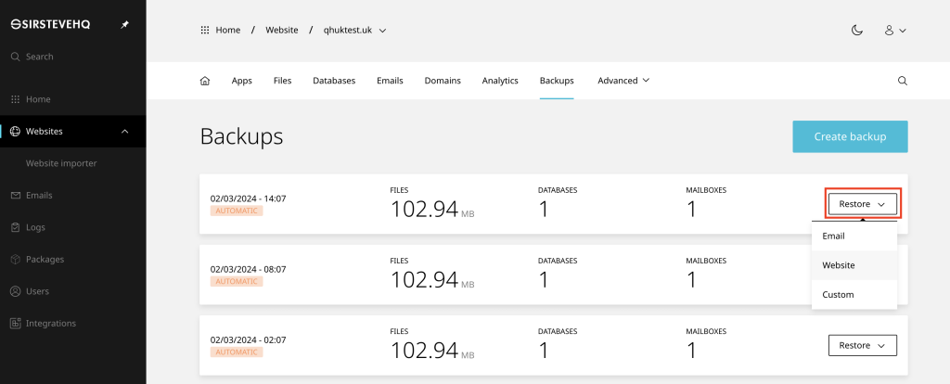Toggle the sidebar pin icon
The height and width of the screenshot is (384, 950).
[x=125, y=25]
